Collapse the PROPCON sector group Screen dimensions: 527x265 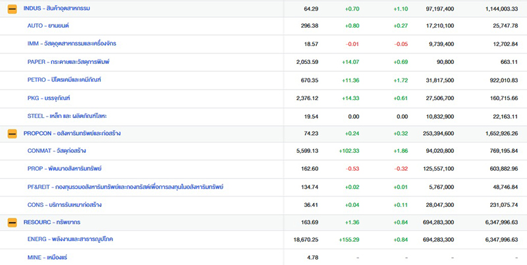[12, 133]
